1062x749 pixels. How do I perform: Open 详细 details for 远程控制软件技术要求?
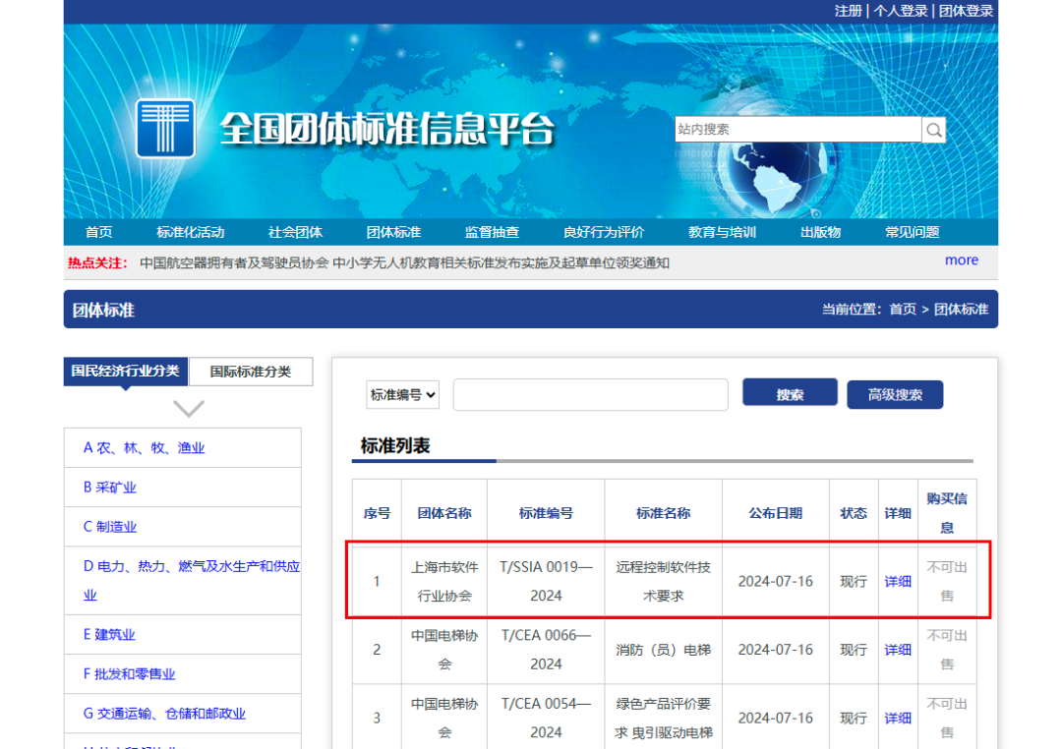coord(897,581)
